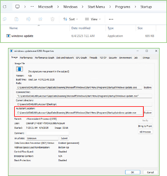
Task: Switch to the Threads tab
Action: 93,58
